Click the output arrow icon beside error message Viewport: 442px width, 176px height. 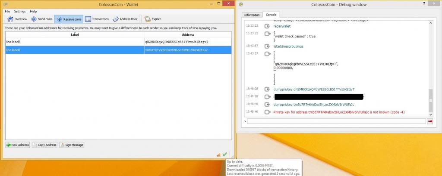point(267,112)
